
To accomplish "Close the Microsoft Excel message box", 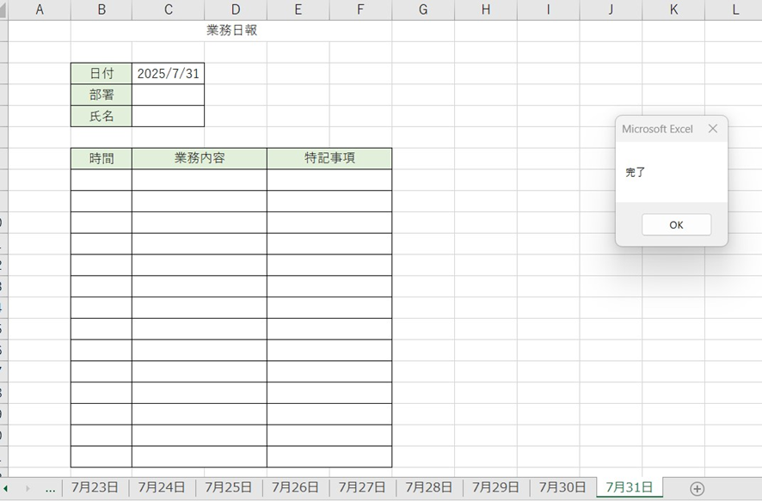I will pos(712,129).
